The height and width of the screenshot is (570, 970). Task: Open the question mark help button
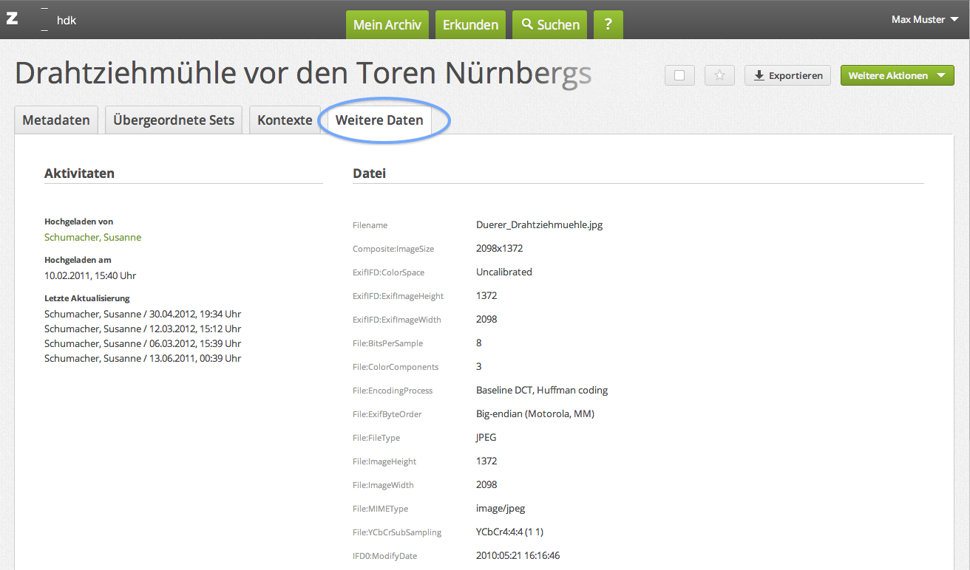pos(608,25)
